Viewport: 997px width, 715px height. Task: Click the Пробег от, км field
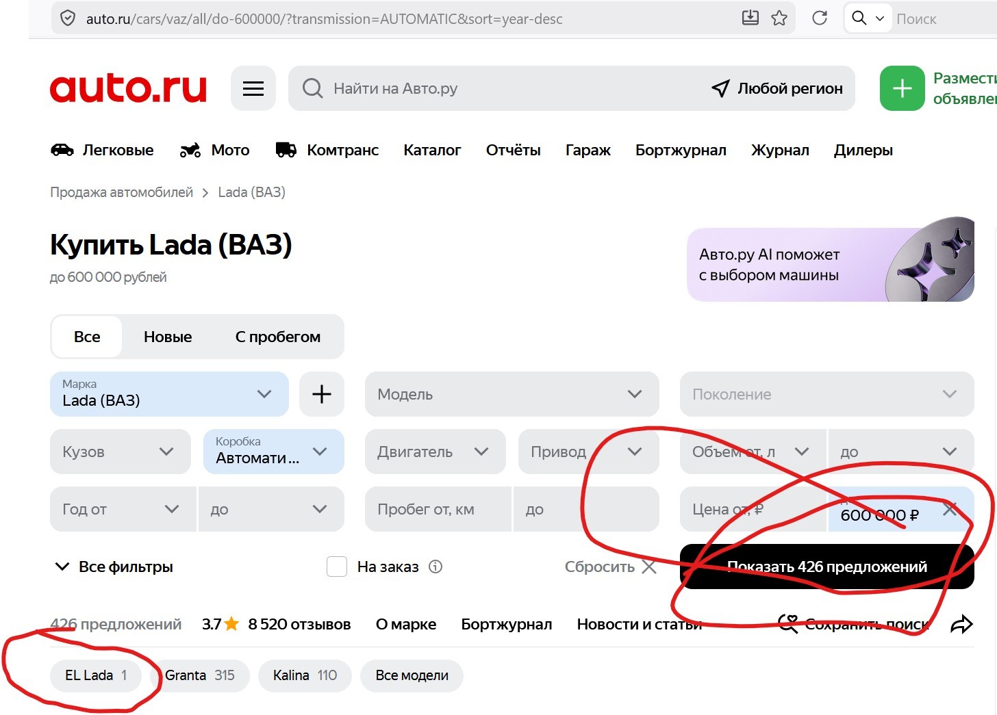pyautogui.click(x=438, y=509)
